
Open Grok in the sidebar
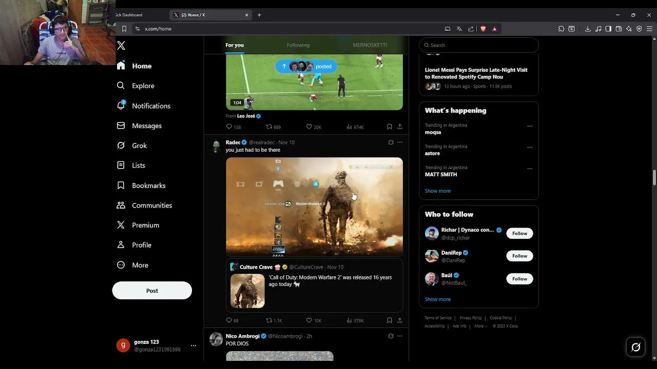click(x=132, y=146)
